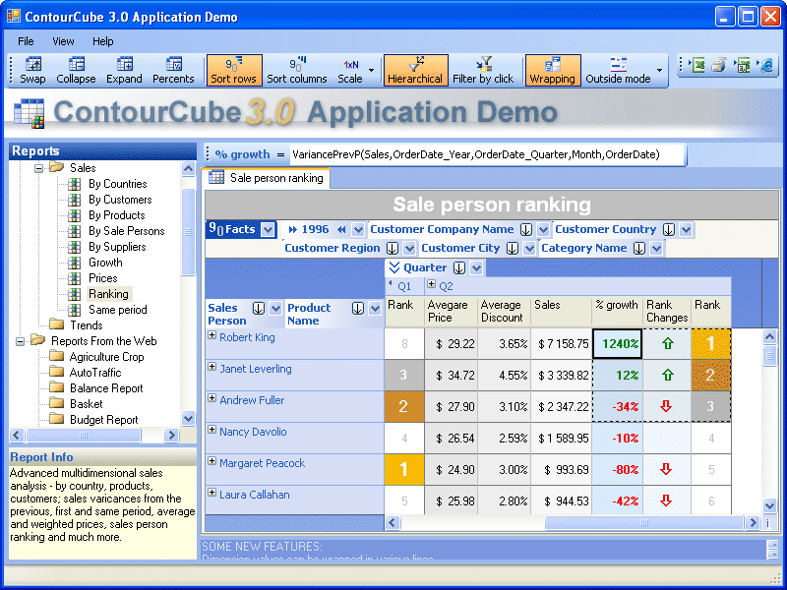Click the Scale 1xN icon
Screen dimensions: 787x590
[351, 65]
